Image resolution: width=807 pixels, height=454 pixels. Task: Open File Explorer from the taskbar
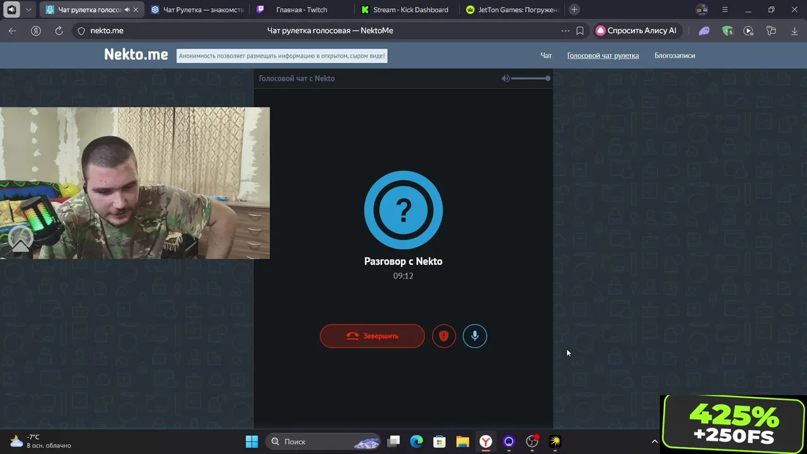coord(463,441)
